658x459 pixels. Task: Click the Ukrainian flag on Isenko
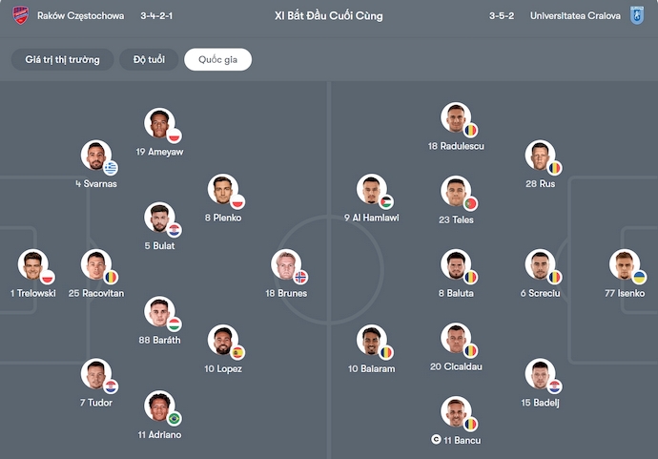pyautogui.click(x=640, y=277)
